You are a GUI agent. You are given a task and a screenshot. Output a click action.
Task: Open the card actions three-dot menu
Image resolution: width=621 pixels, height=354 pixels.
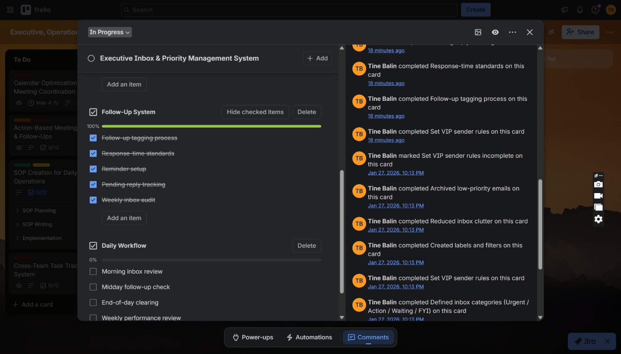tap(513, 32)
